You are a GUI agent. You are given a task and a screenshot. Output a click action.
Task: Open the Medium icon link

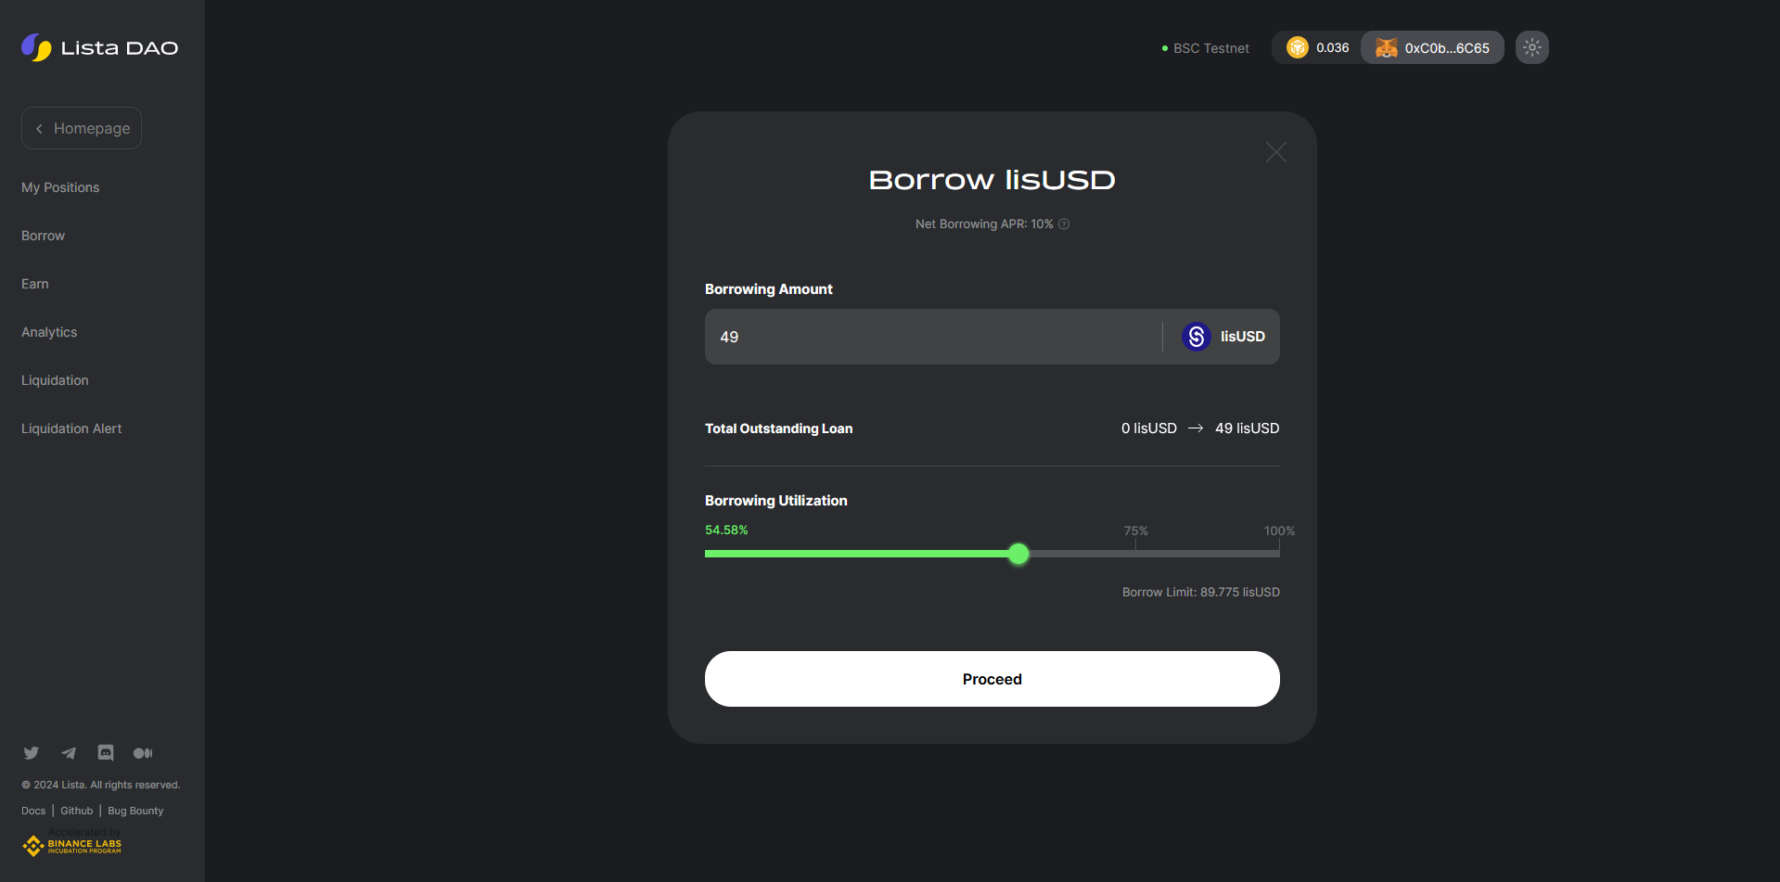click(143, 753)
